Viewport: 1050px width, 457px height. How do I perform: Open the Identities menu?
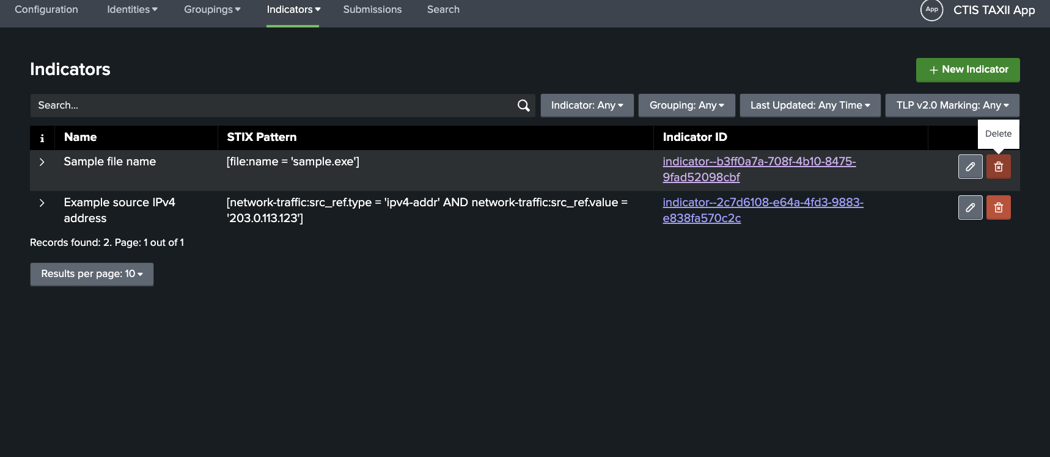pos(132,10)
